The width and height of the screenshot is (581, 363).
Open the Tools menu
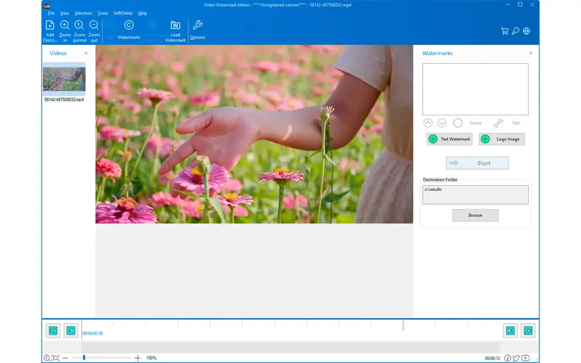point(102,13)
